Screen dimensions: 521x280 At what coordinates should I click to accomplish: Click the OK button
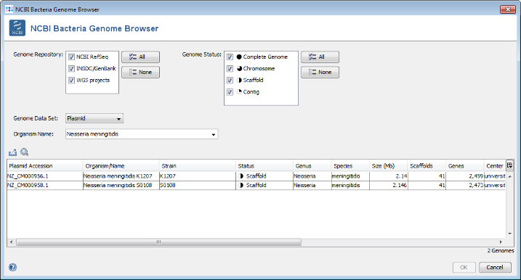coord(464,267)
